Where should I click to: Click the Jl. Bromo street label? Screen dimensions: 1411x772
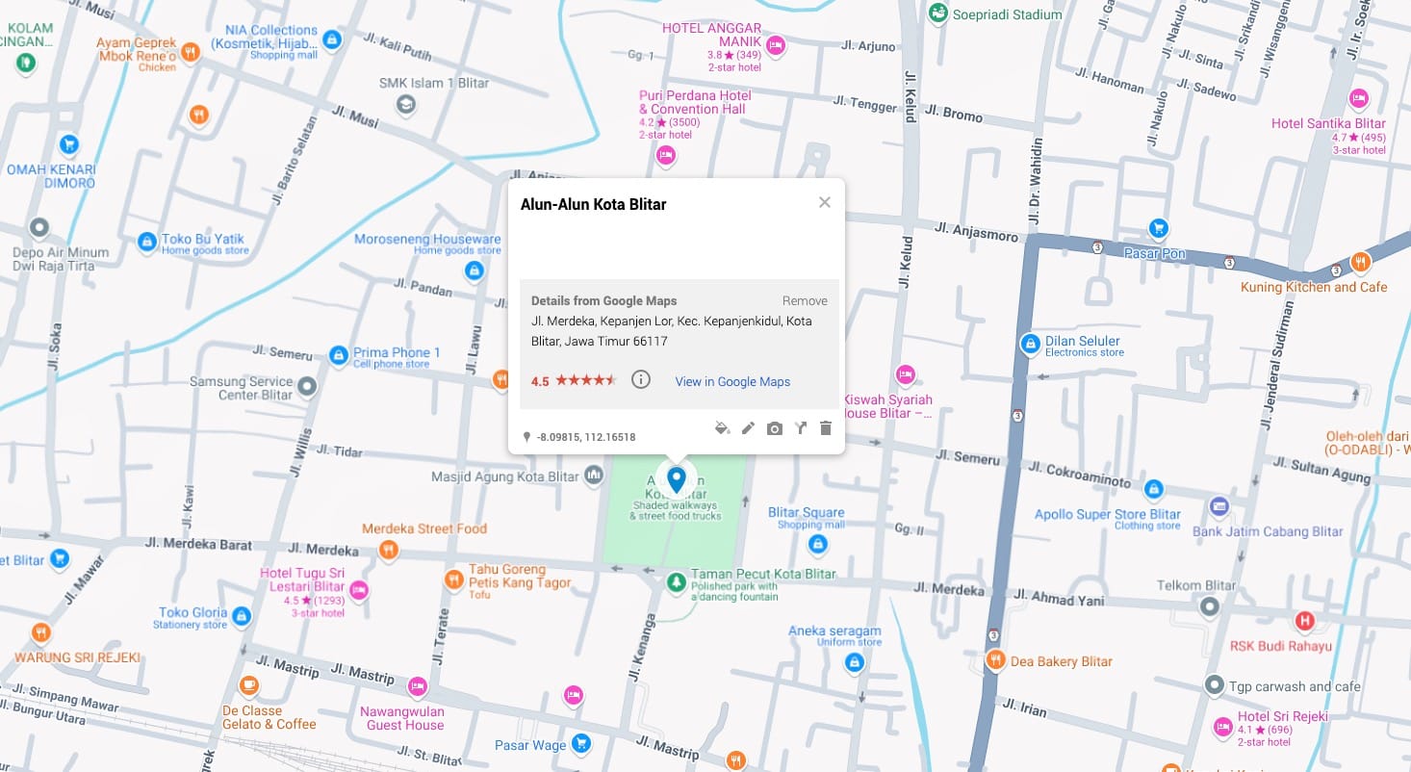pyautogui.click(x=955, y=114)
